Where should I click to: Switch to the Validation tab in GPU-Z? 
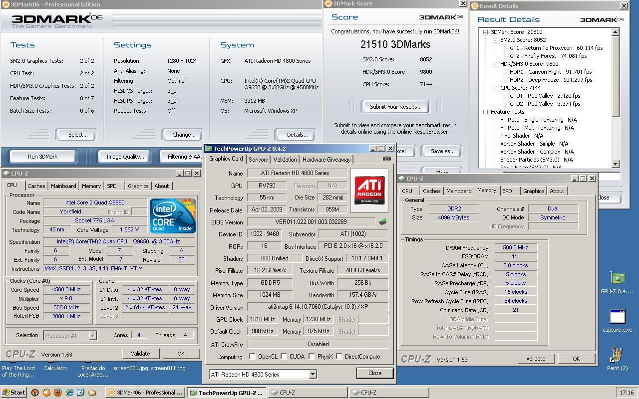point(285,160)
